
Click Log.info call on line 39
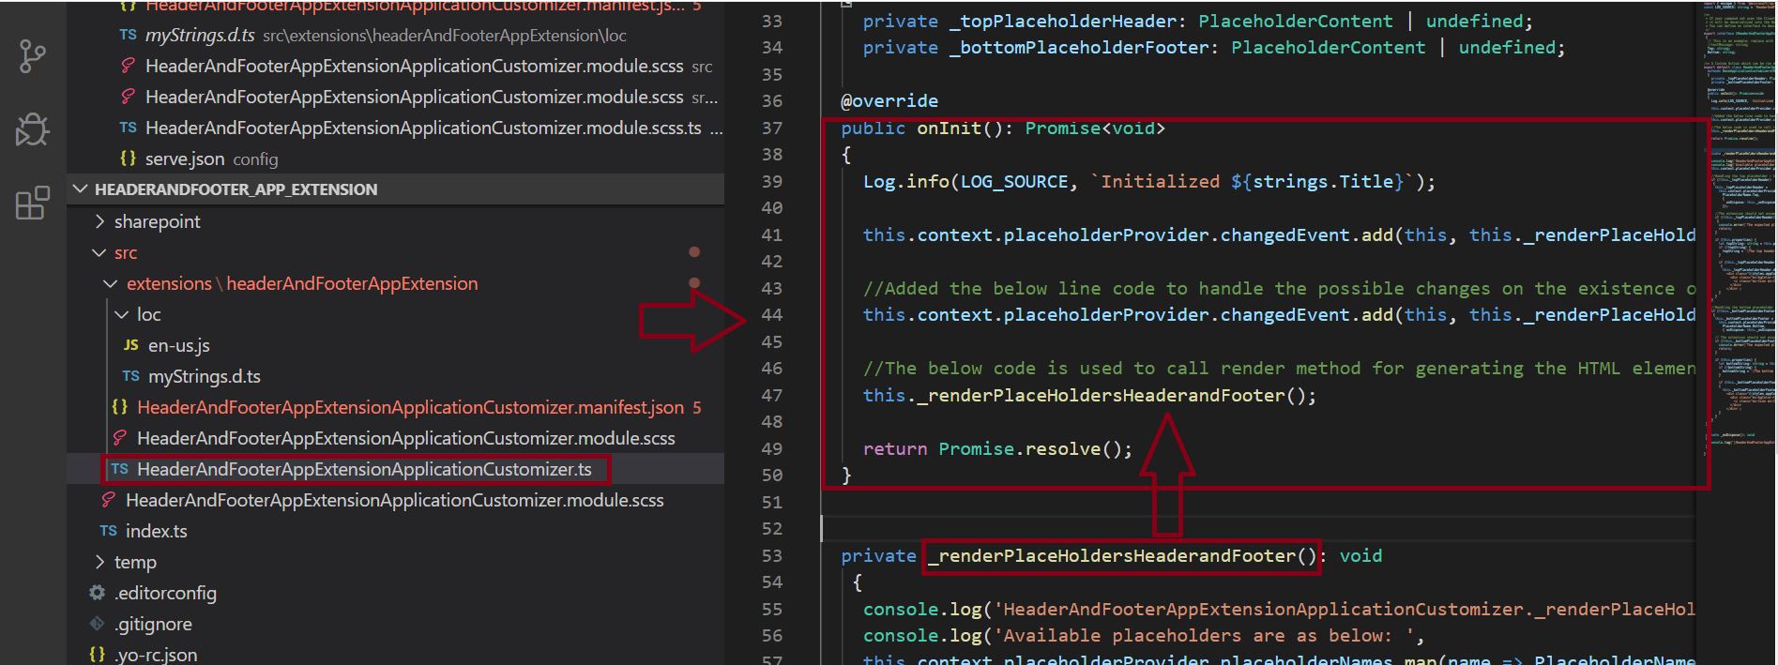tap(1149, 181)
